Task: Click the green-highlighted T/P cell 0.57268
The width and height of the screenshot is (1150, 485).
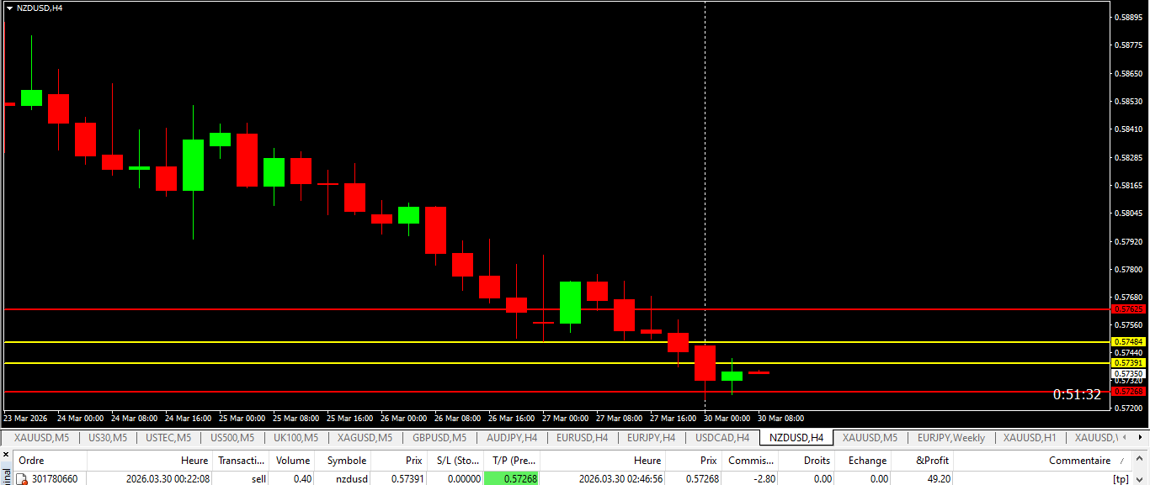Action: [512, 479]
